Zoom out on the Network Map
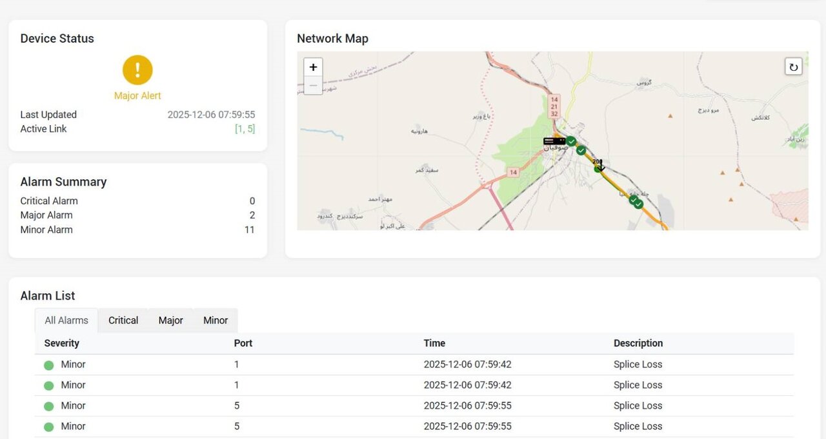This screenshot has width=826, height=439. 313,85
